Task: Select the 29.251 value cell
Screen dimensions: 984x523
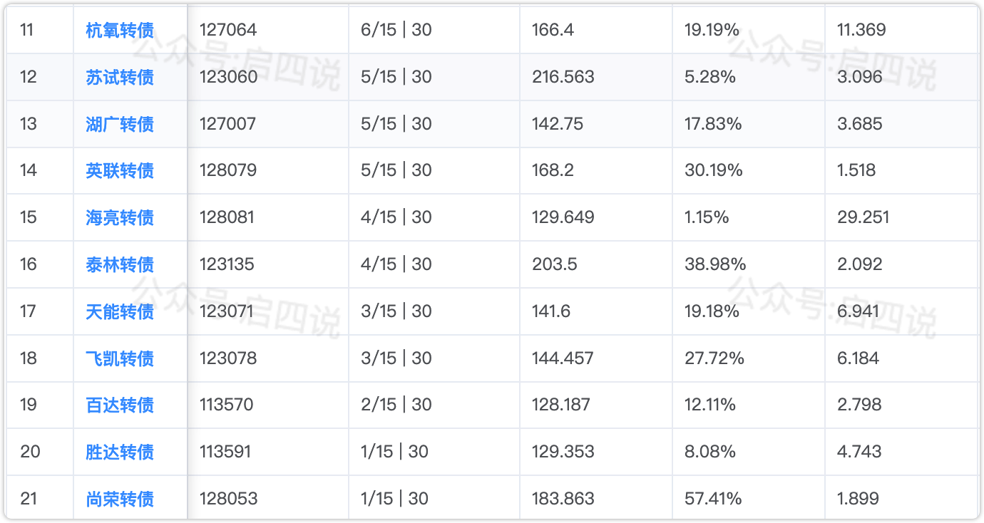Action: (863, 217)
